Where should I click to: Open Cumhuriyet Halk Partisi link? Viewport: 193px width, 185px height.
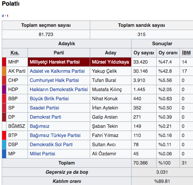[x=54, y=80]
